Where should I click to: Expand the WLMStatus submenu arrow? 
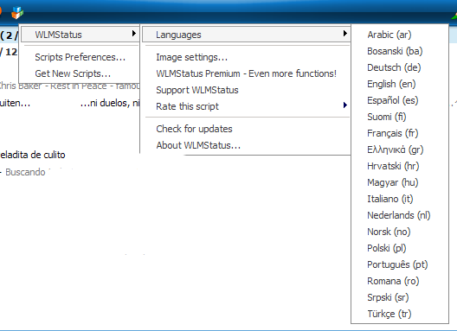tap(134, 34)
